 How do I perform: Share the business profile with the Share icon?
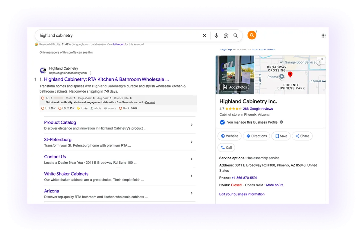click(302, 136)
